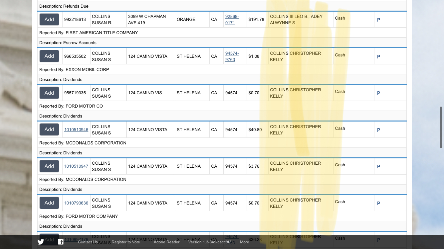Click the P icon for property 992218613

(378, 20)
